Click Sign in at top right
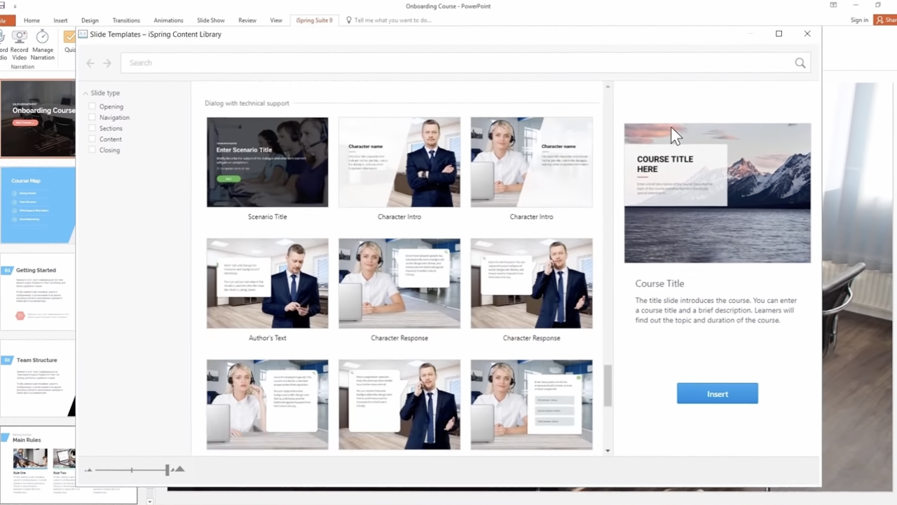This screenshot has width=897, height=505. (859, 20)
